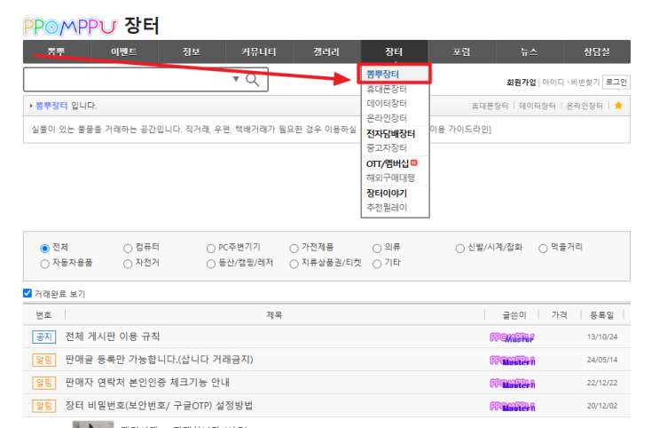
Task: Select the 전체 radio button
Action: pos(44,249)
